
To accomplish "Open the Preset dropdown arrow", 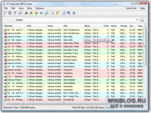I will [137, 20].
